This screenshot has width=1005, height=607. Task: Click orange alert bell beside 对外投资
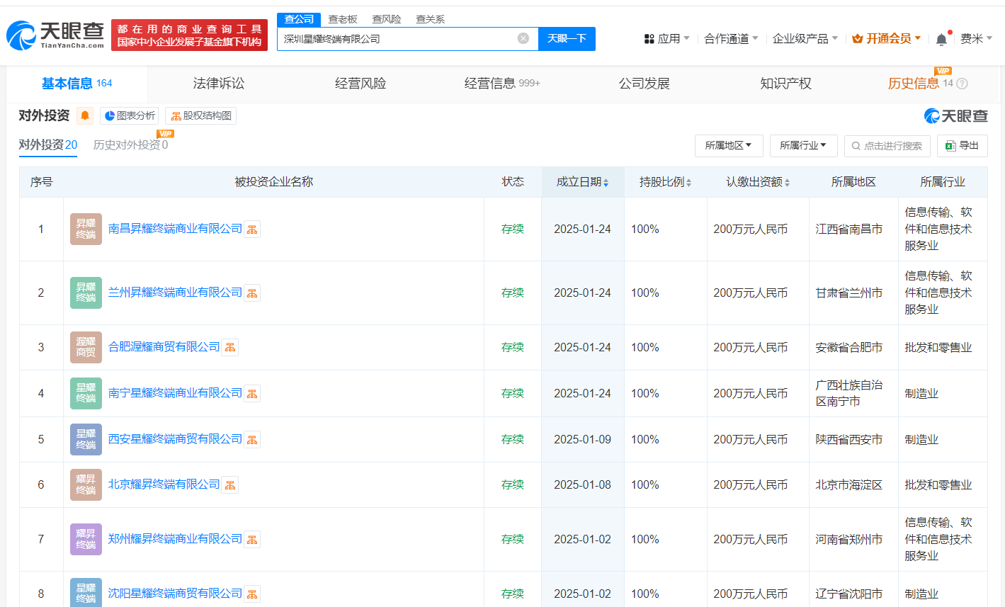pos(85,115)
